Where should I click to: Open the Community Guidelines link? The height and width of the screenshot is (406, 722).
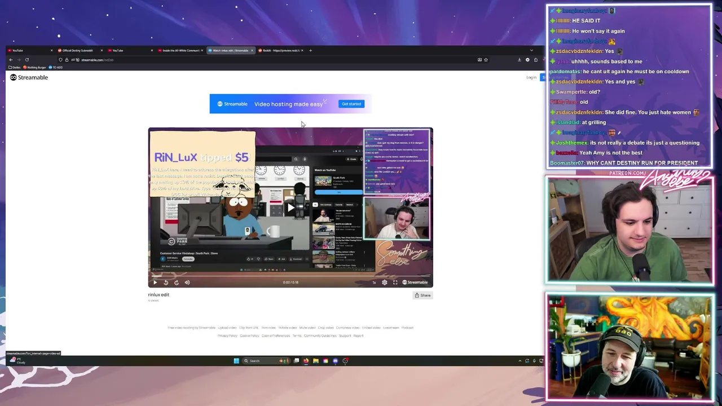click(x=320, y=336)
